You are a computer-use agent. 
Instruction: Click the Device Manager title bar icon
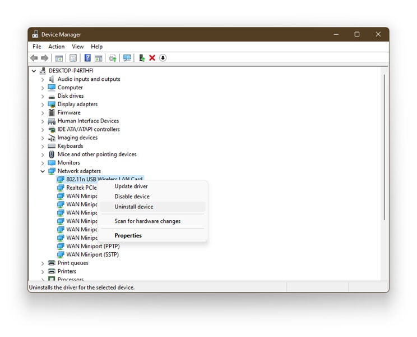pyautogui.click(x=35, y=34)
